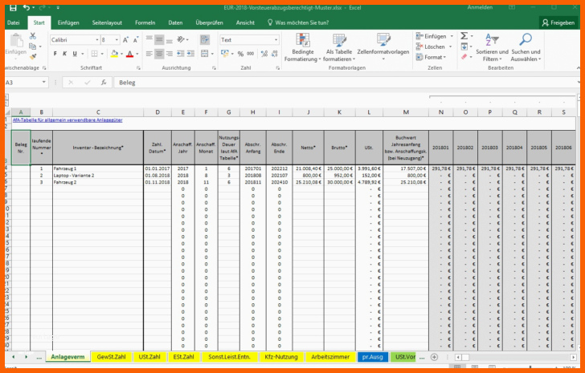Apply percent style format
The height and width of the screenshot is (373, 585).
(240, 54)
